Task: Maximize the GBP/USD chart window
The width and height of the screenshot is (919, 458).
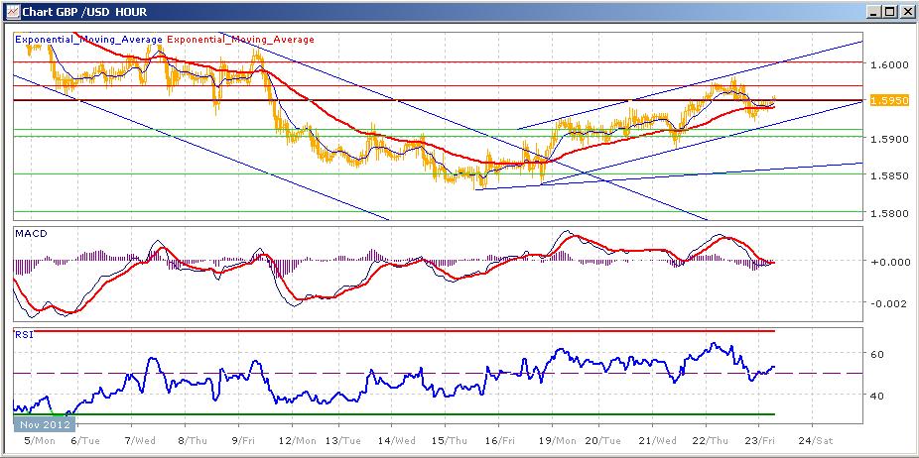Action: point(888,11)
